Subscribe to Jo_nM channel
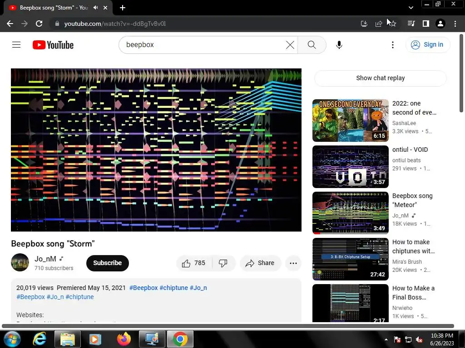 [107, 263]
